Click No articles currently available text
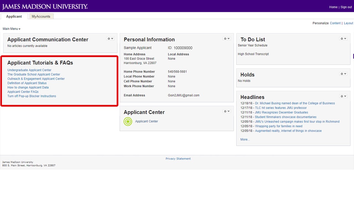Screen dimensions: 354x199 [x=27, y=46]
